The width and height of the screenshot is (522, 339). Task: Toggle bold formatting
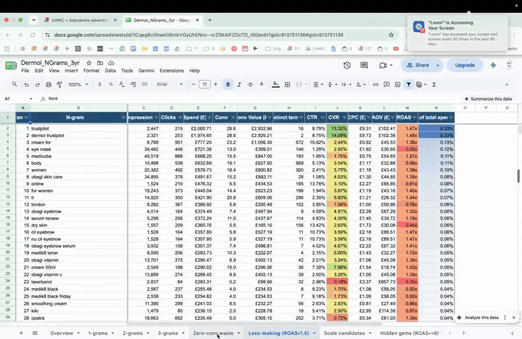[x=228, y=84]
